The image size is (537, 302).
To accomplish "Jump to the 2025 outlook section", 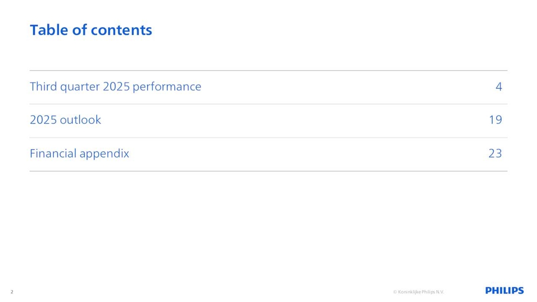I will (x=65, y=120).
